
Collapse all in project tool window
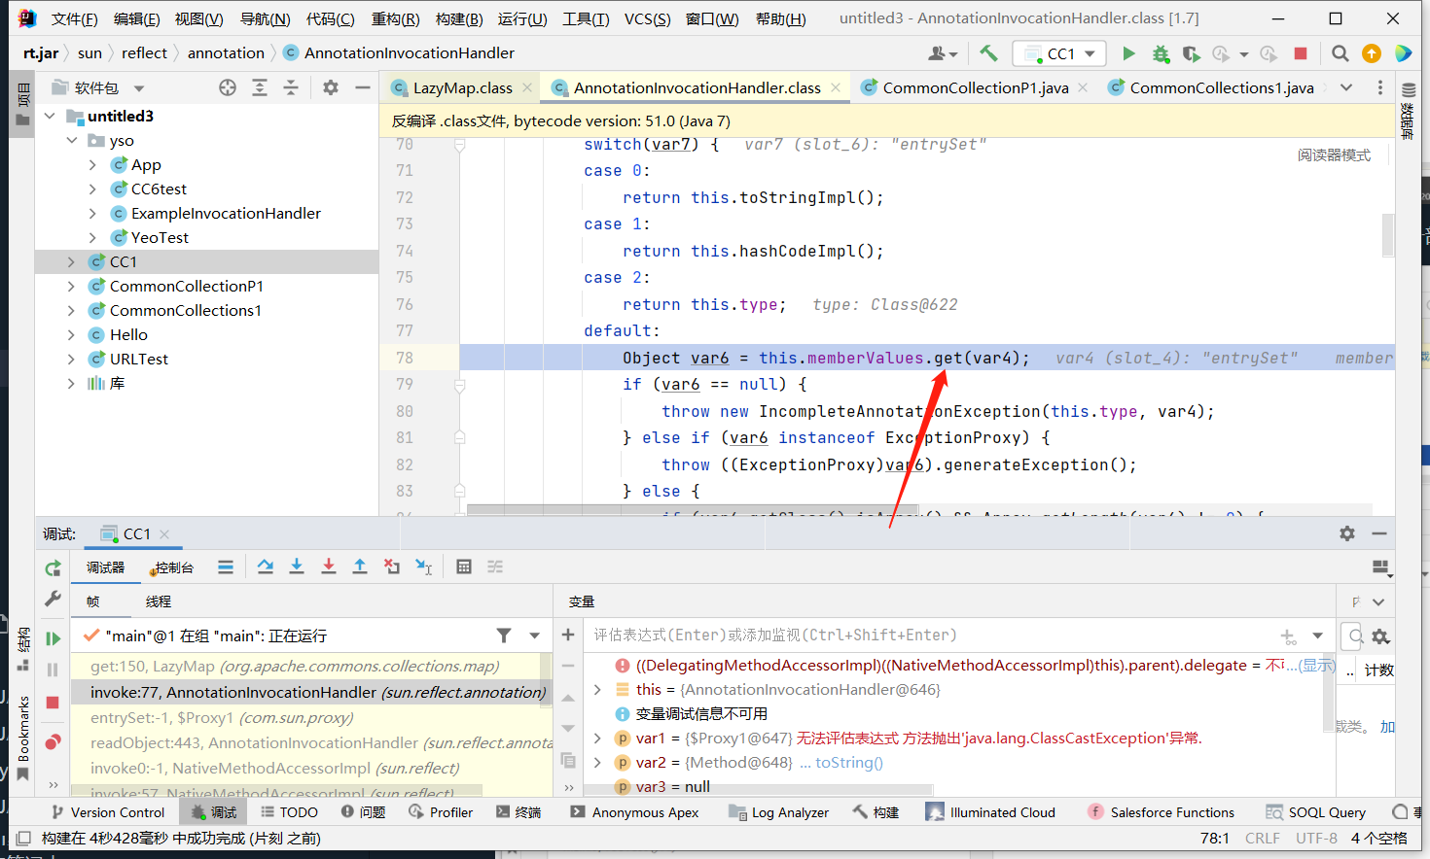pyautogui.click(x=291, y=87)
